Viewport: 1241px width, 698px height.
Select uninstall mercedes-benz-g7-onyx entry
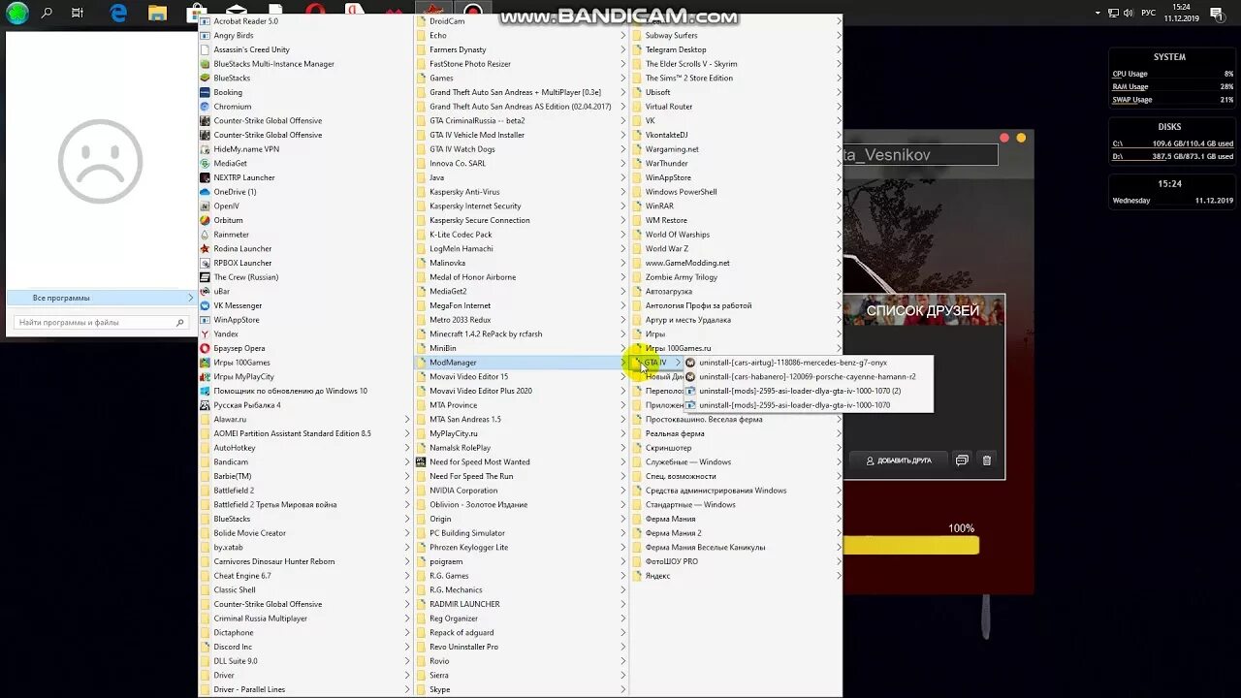(808, 363)
